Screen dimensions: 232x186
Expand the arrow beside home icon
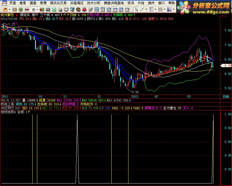[x=10, y=10]
